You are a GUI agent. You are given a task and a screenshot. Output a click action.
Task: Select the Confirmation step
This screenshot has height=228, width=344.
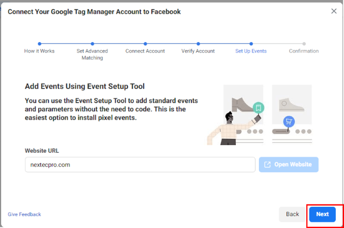coord(304,51)
